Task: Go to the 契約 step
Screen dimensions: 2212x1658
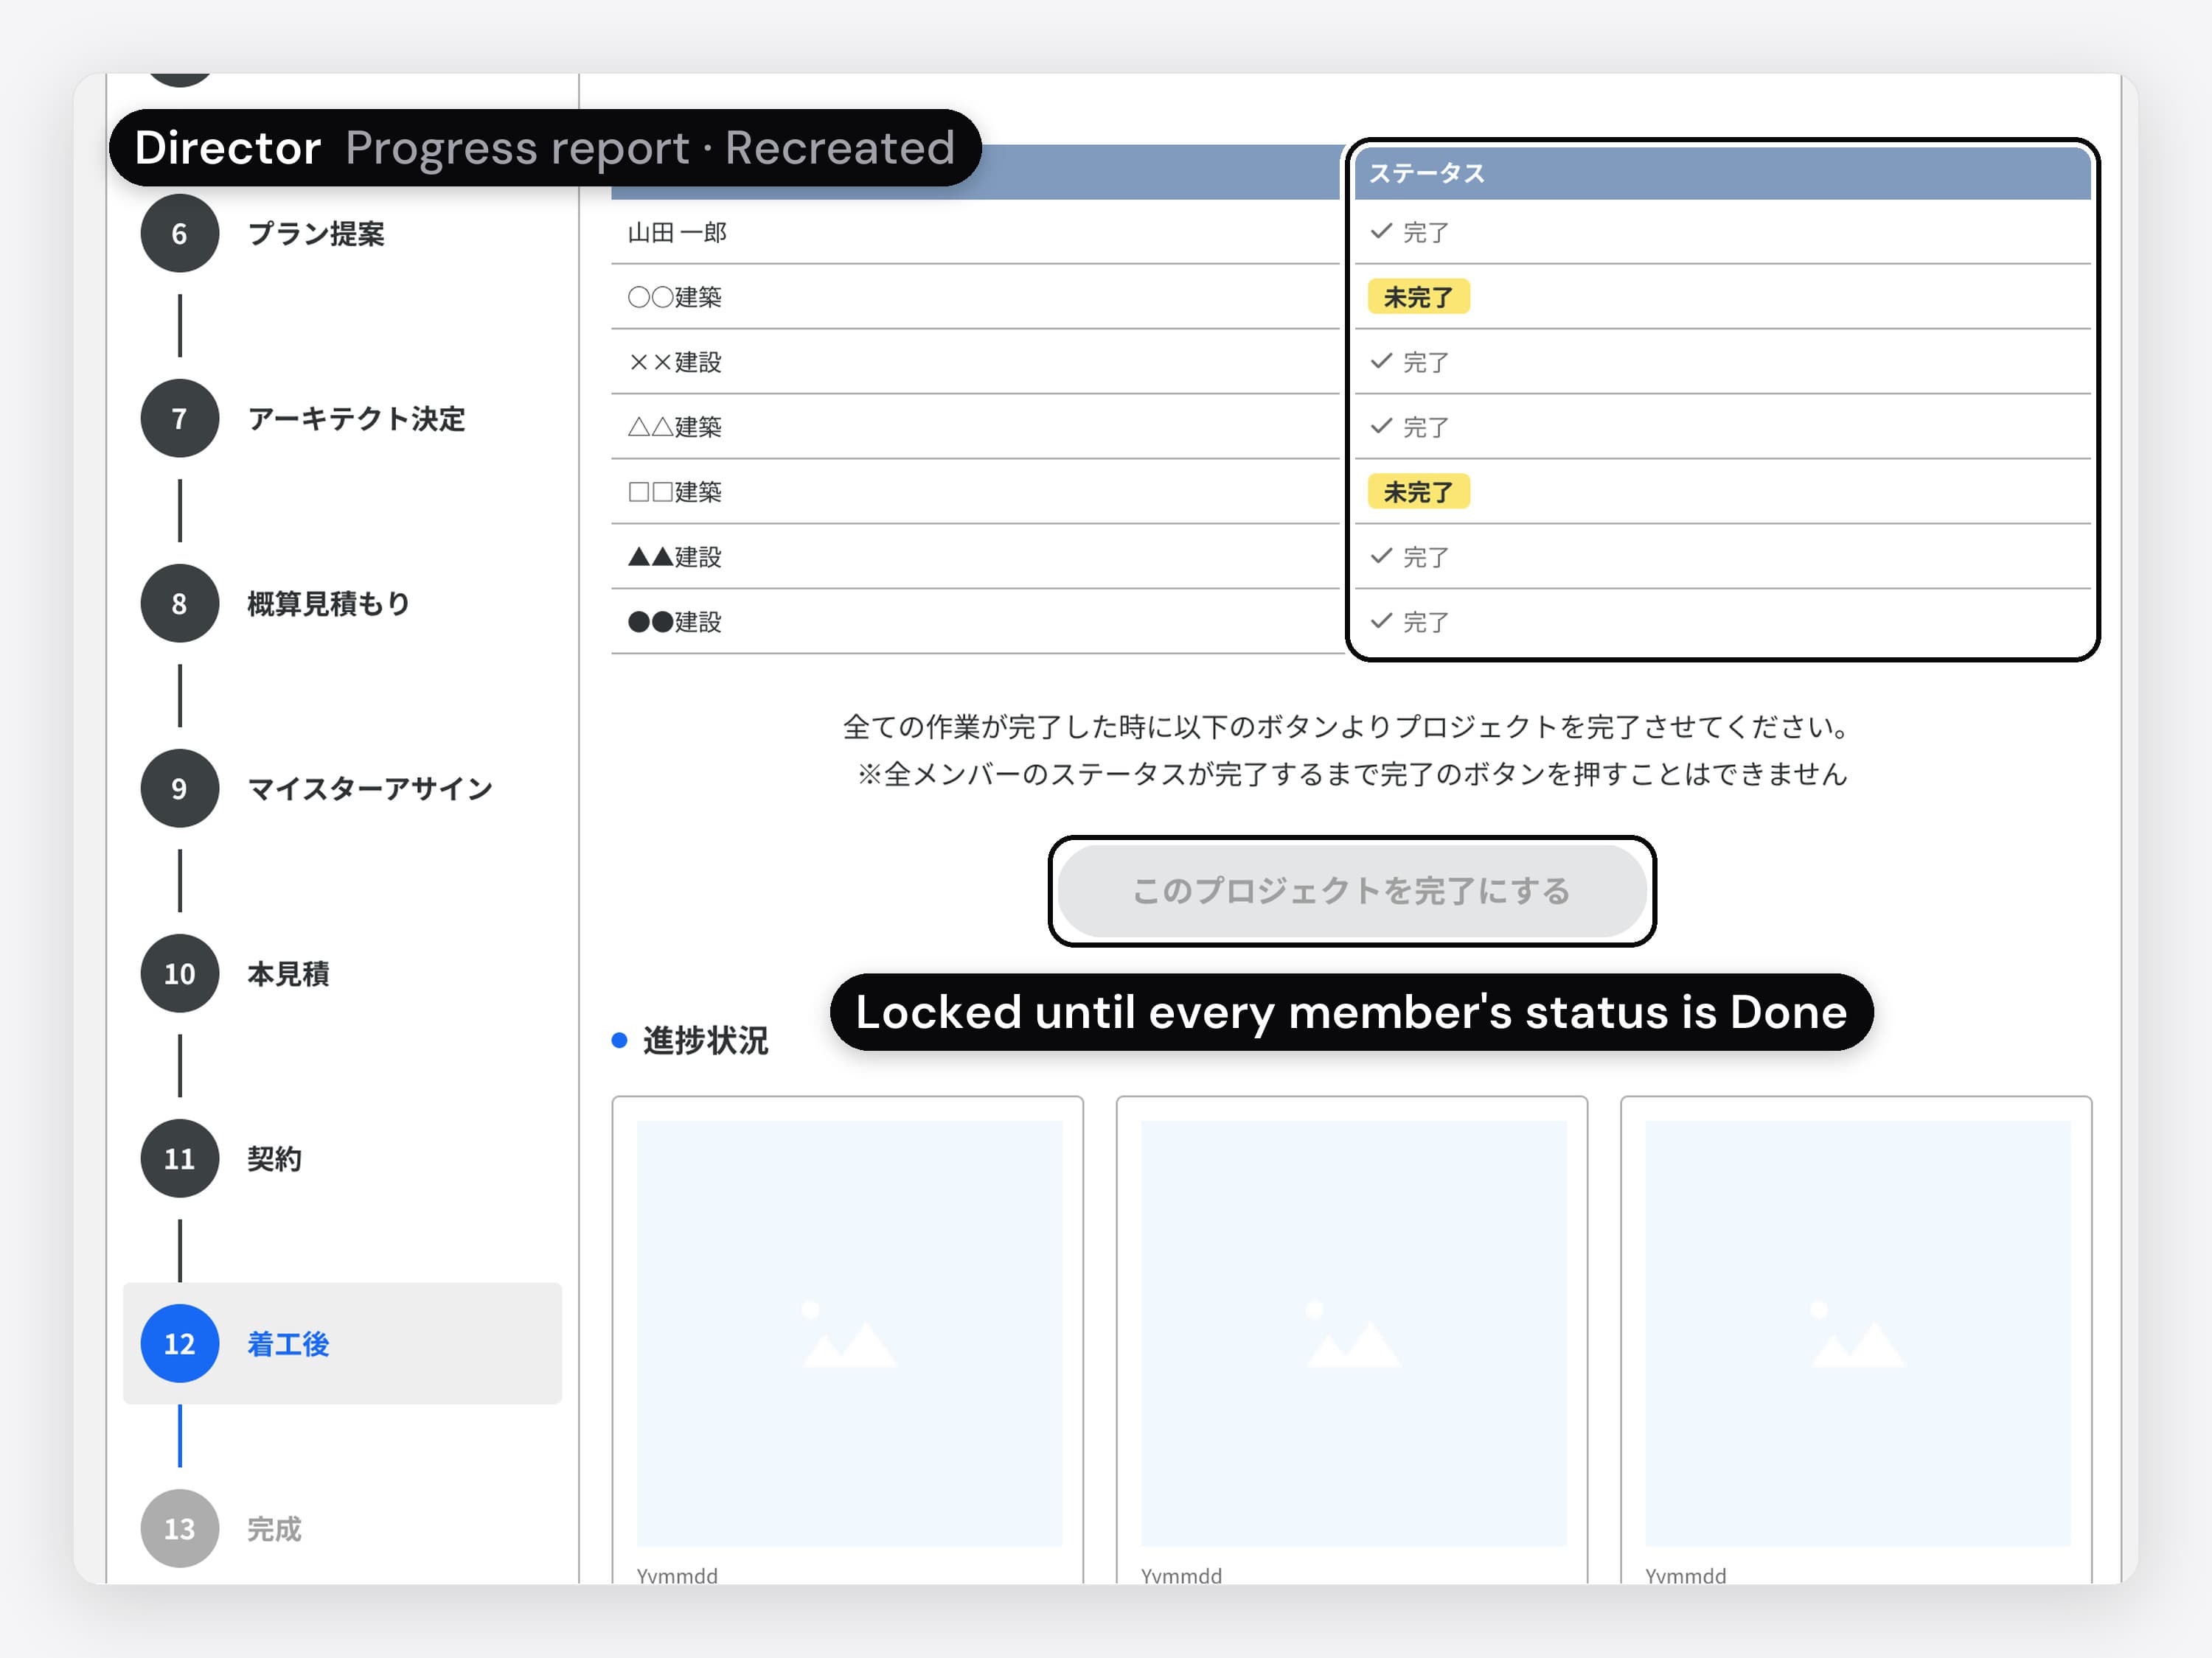Action: (274, 1158)
